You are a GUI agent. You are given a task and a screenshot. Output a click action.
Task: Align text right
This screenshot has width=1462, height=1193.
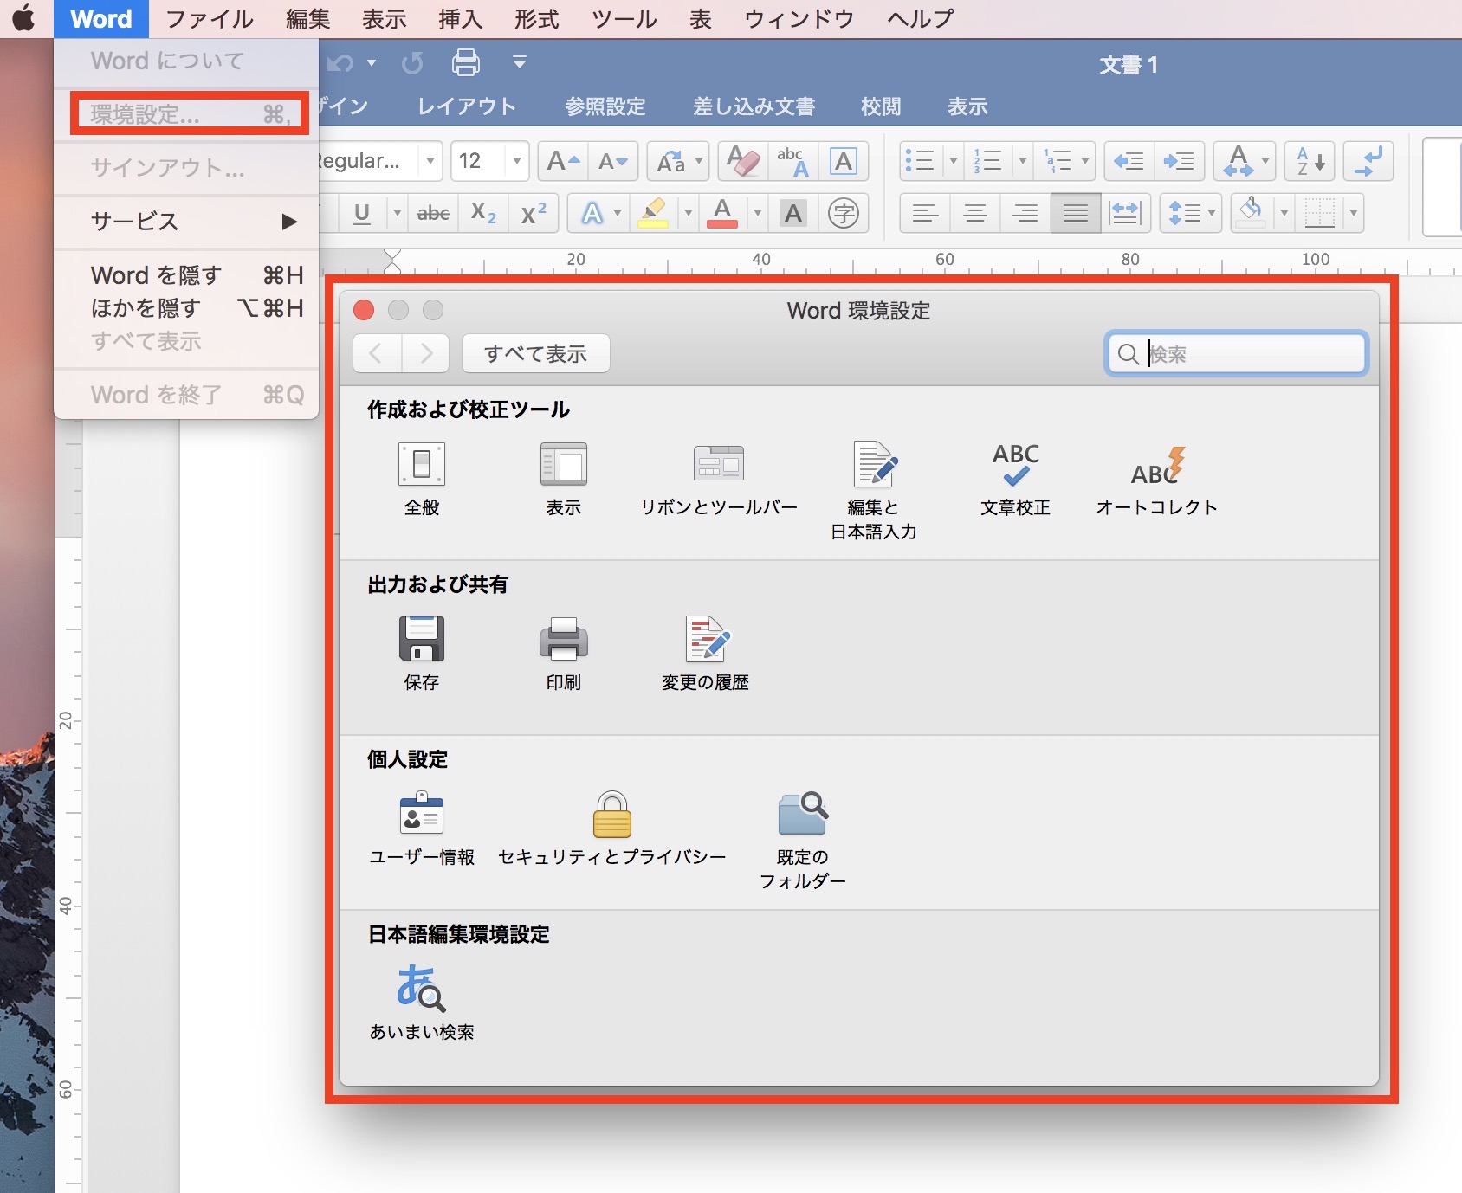click(x=1025, y=213)
